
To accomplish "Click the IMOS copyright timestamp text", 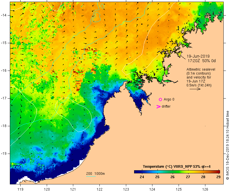I will click(227, 145).
